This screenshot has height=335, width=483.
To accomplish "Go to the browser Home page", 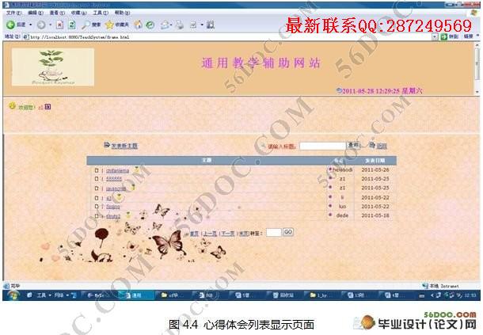I will pos(139,25).
